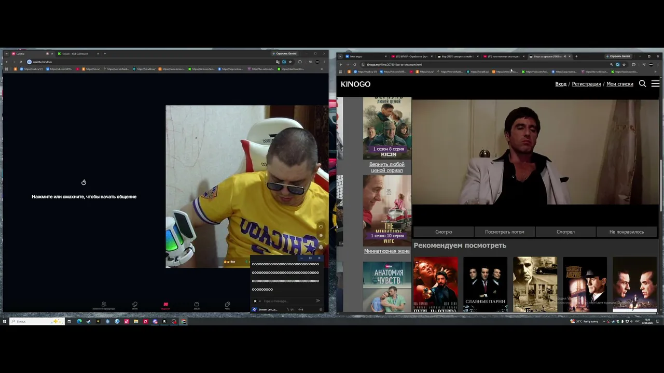Bookmark the page in left browser
The width and height of the screenshot is (664, 373).
click(290, 62)
